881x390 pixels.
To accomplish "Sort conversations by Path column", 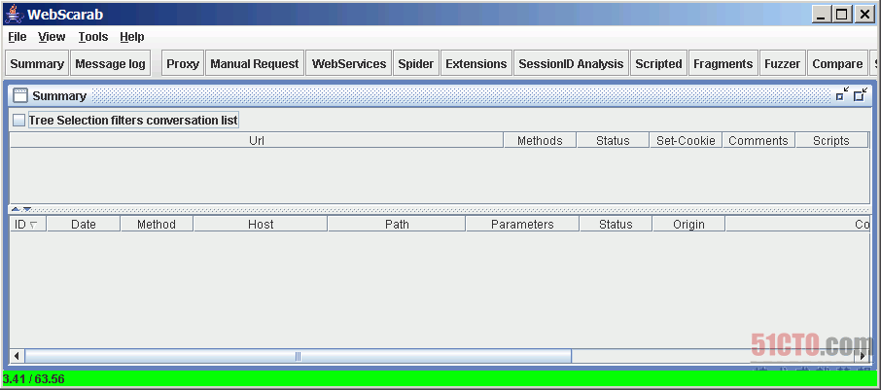I will (397, 225).
